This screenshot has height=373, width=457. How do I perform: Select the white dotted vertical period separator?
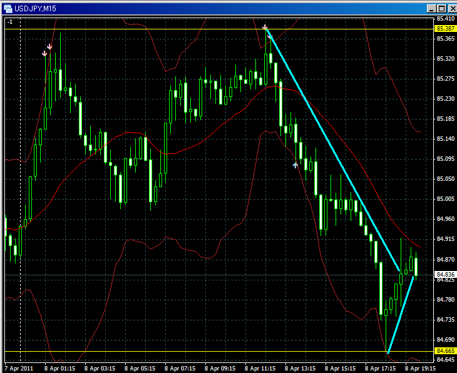click(x=21, y=188)
